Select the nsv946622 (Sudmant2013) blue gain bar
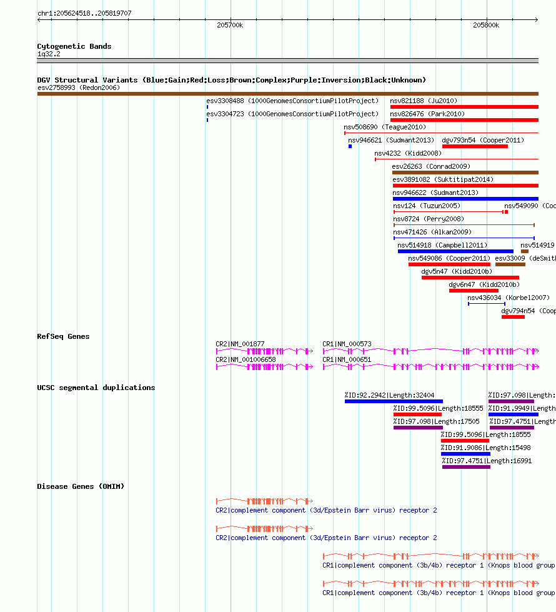This screenshot has height=612, width=556. (465, 199)
